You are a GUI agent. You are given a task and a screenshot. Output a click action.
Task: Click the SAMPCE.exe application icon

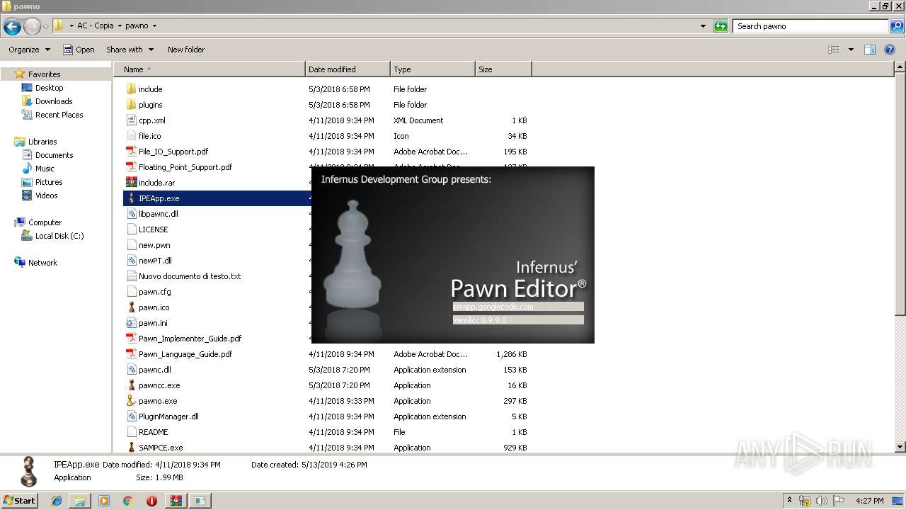point(131,448)
